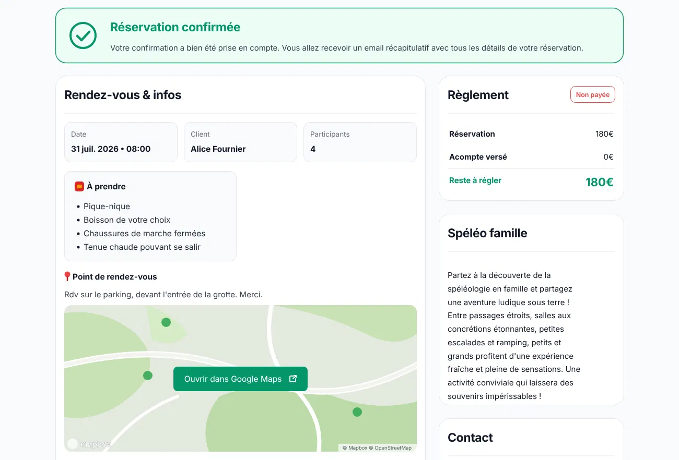Click Tenue chaude pouvant se salir item
679x460 pixels.
coord(142,247)
